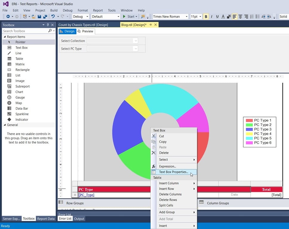This screenshot has width=289, height=229.
Task: Collapse the General toolbox group
Action: tap(4, 125)
